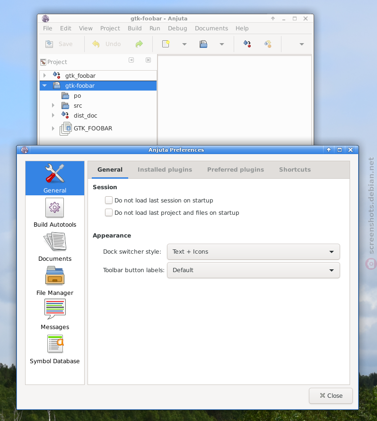Select the po folder in project tree
The width and height of the screenshot is (377, 421).
pos(98,96)
